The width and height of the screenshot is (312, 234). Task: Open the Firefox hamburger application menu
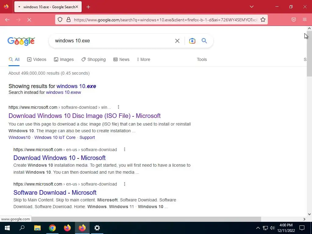[305, 19]
